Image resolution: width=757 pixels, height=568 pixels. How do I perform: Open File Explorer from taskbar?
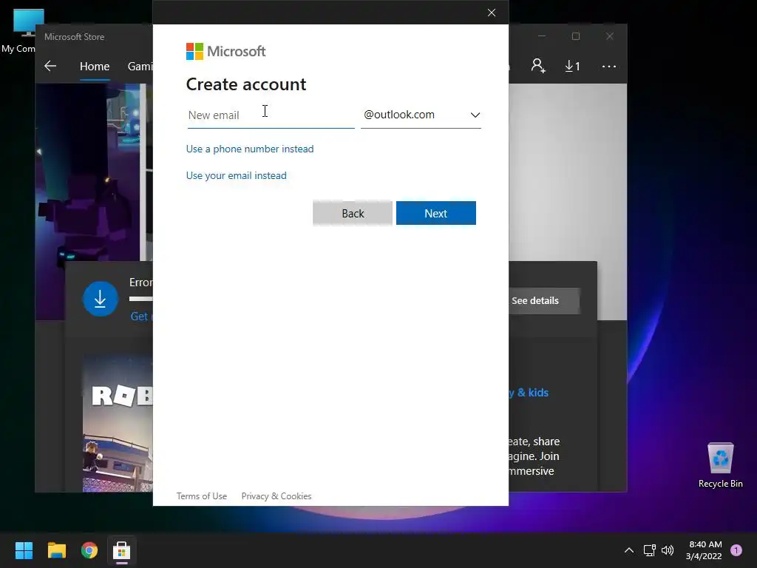56,550
